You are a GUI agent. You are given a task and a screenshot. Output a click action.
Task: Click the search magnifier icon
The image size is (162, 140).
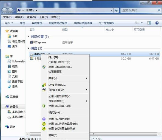[x=159, y=10]
